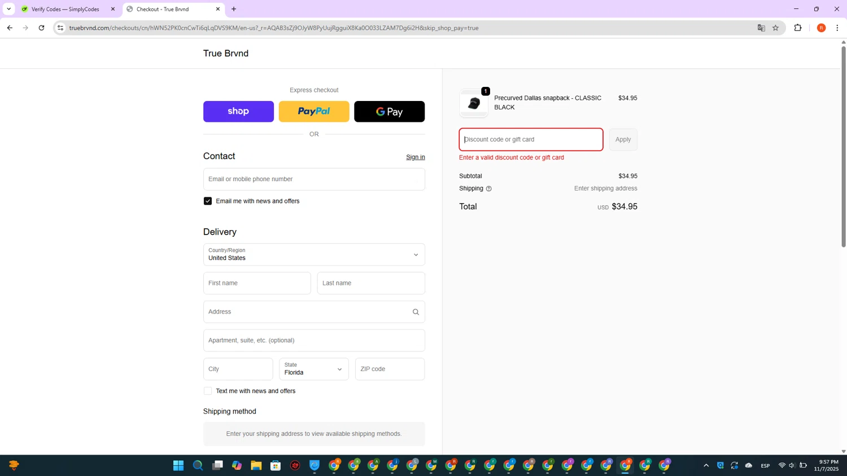Screen dimensions: 847x476
Task: Click the page vertical scrollbar
Action: (844, 147)
